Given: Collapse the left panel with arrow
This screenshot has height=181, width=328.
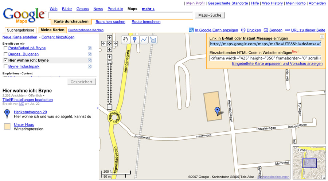Looking at the screenshot, I should pyautogui.click(x=98, y=108).
